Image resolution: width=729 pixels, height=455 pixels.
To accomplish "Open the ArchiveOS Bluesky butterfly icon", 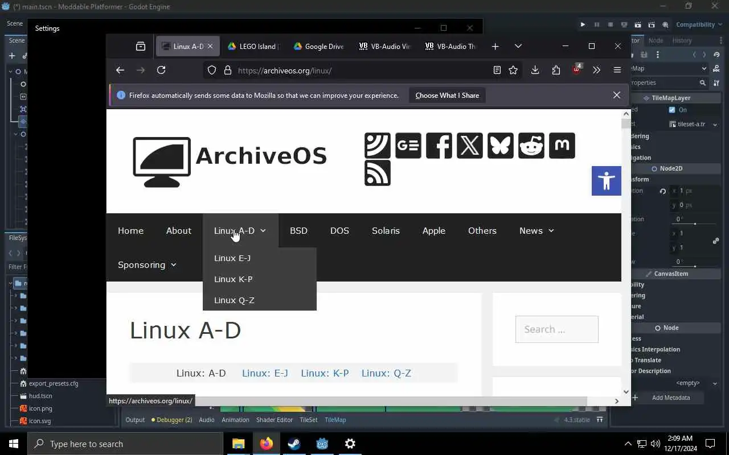I will tap(501, 146).
